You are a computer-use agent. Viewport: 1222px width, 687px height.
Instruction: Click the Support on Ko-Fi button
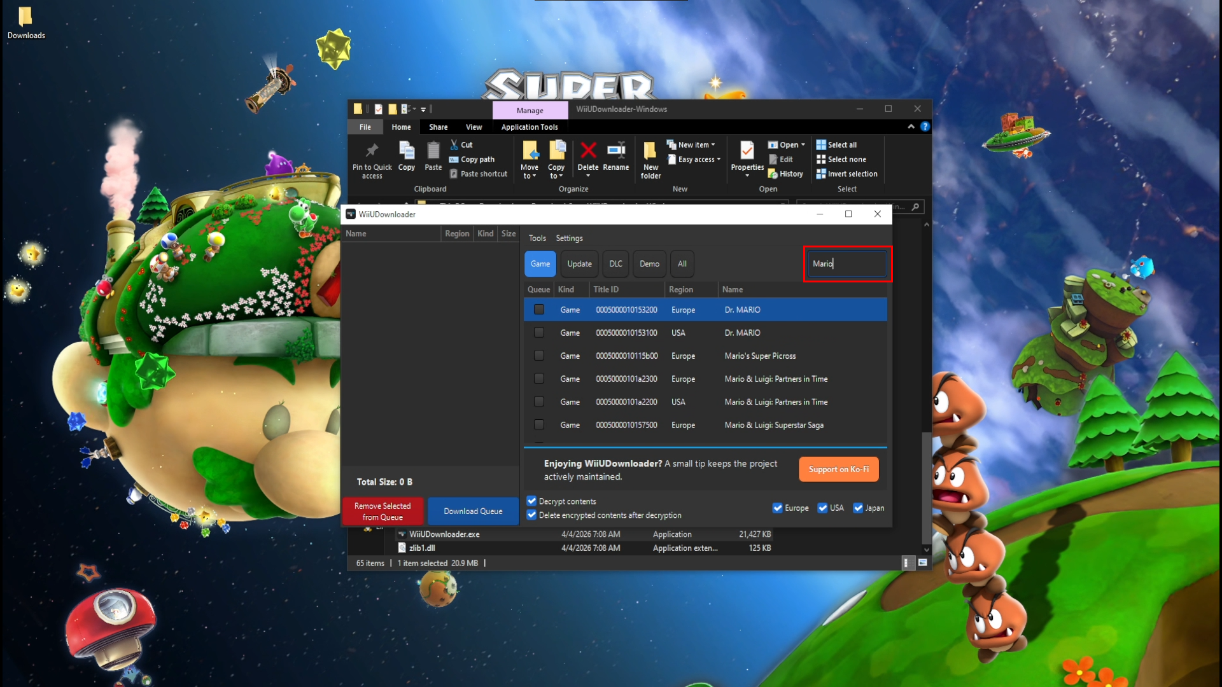[x=838, y=469]
